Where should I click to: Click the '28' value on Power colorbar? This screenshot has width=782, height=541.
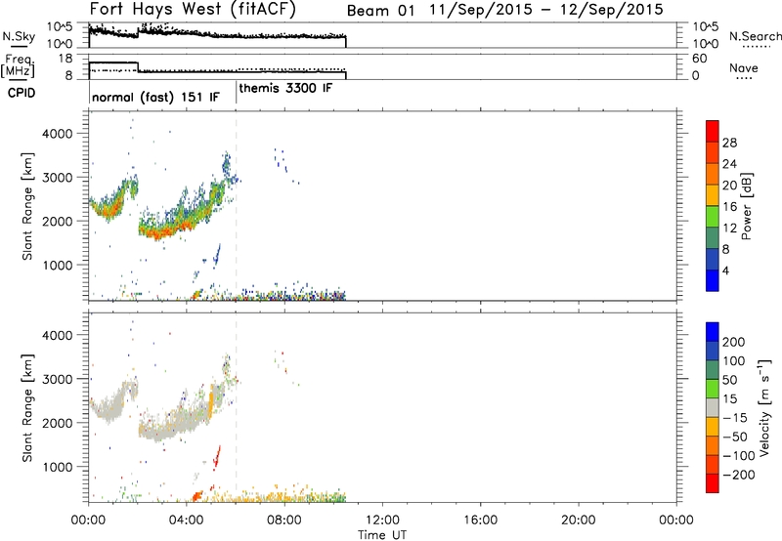(729, 143)
